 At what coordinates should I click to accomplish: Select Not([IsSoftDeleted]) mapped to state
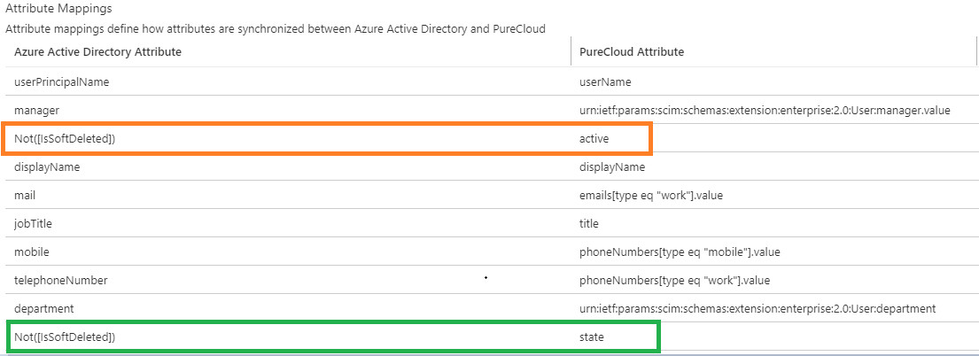tap(65, 337)
